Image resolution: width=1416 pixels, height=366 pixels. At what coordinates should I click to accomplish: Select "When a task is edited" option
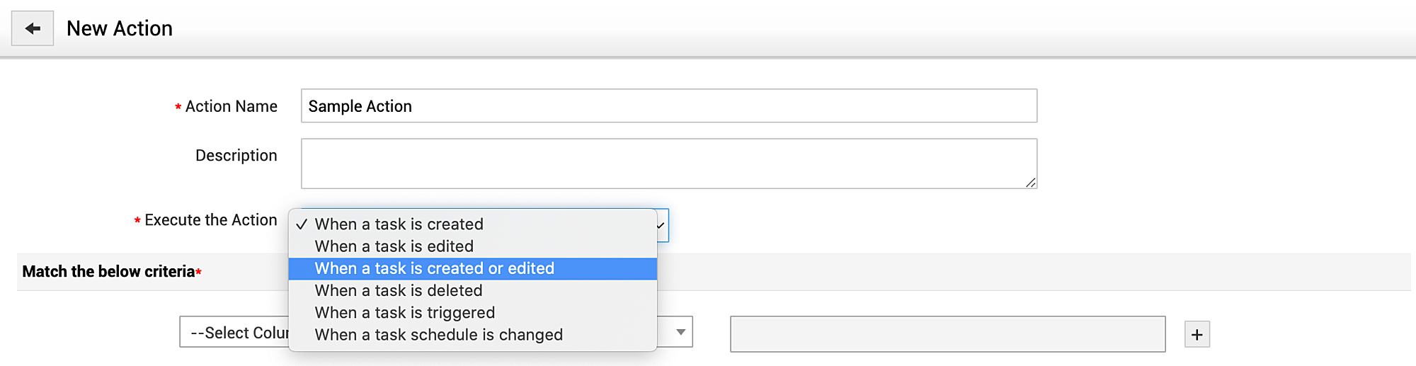pos(394,246)
